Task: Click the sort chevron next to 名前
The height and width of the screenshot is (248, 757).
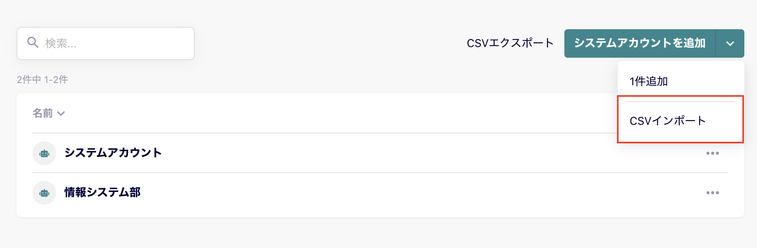Action: point(61,114)
